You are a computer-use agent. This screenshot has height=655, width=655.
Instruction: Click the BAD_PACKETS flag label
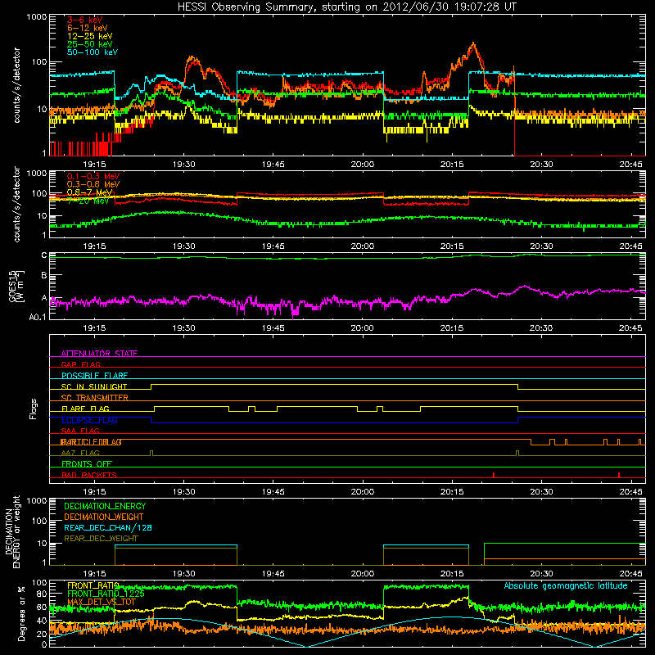89,475
